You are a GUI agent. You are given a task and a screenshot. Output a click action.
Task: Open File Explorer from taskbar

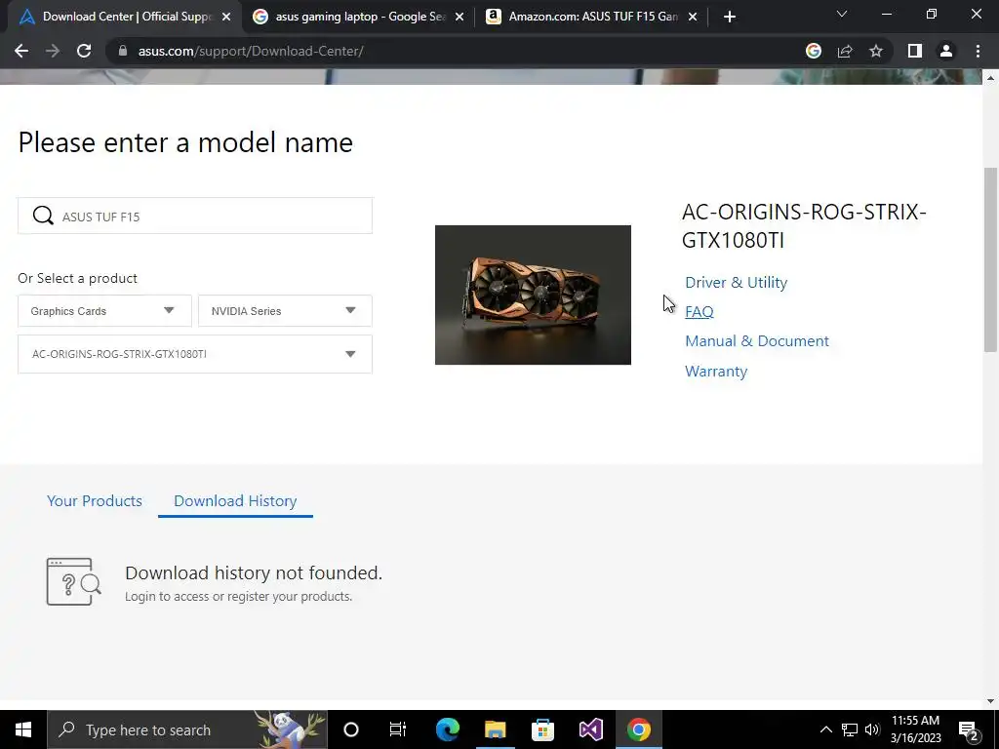495,729
